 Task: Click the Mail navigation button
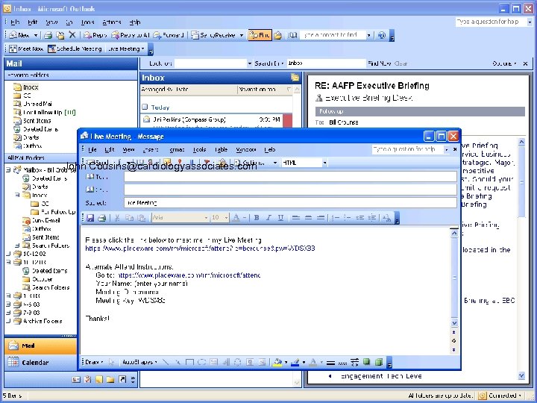[40, 346]
